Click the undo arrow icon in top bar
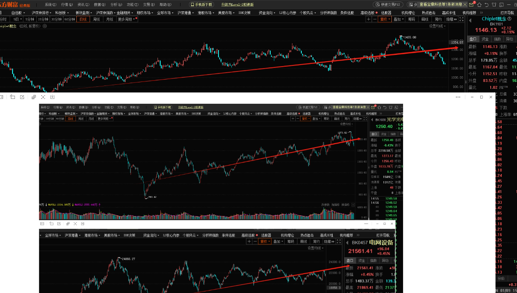 pyautogui.click(x=487, y=5)
